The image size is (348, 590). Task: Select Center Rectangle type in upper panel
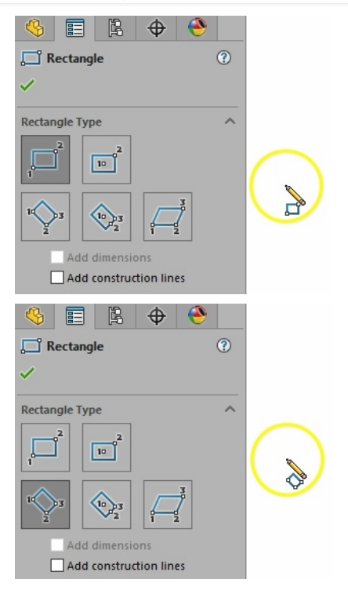(107, 159)
